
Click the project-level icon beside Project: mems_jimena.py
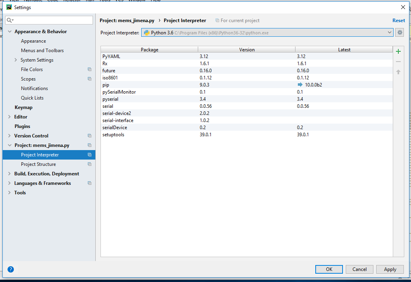click(89, 145)
